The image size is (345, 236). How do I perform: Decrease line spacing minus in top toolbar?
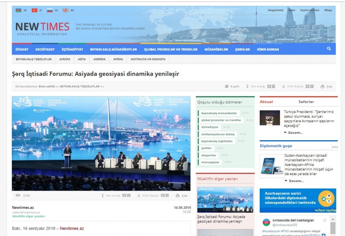[x=273, y=87]
